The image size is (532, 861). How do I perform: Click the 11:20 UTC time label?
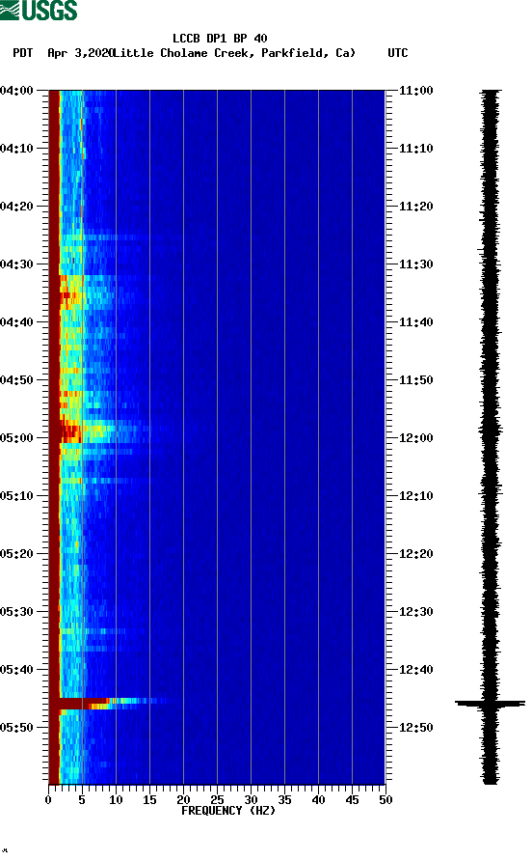coord(415,207)
